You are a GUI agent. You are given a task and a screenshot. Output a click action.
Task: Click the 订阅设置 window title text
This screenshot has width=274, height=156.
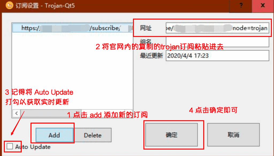[x=27, y=5]
